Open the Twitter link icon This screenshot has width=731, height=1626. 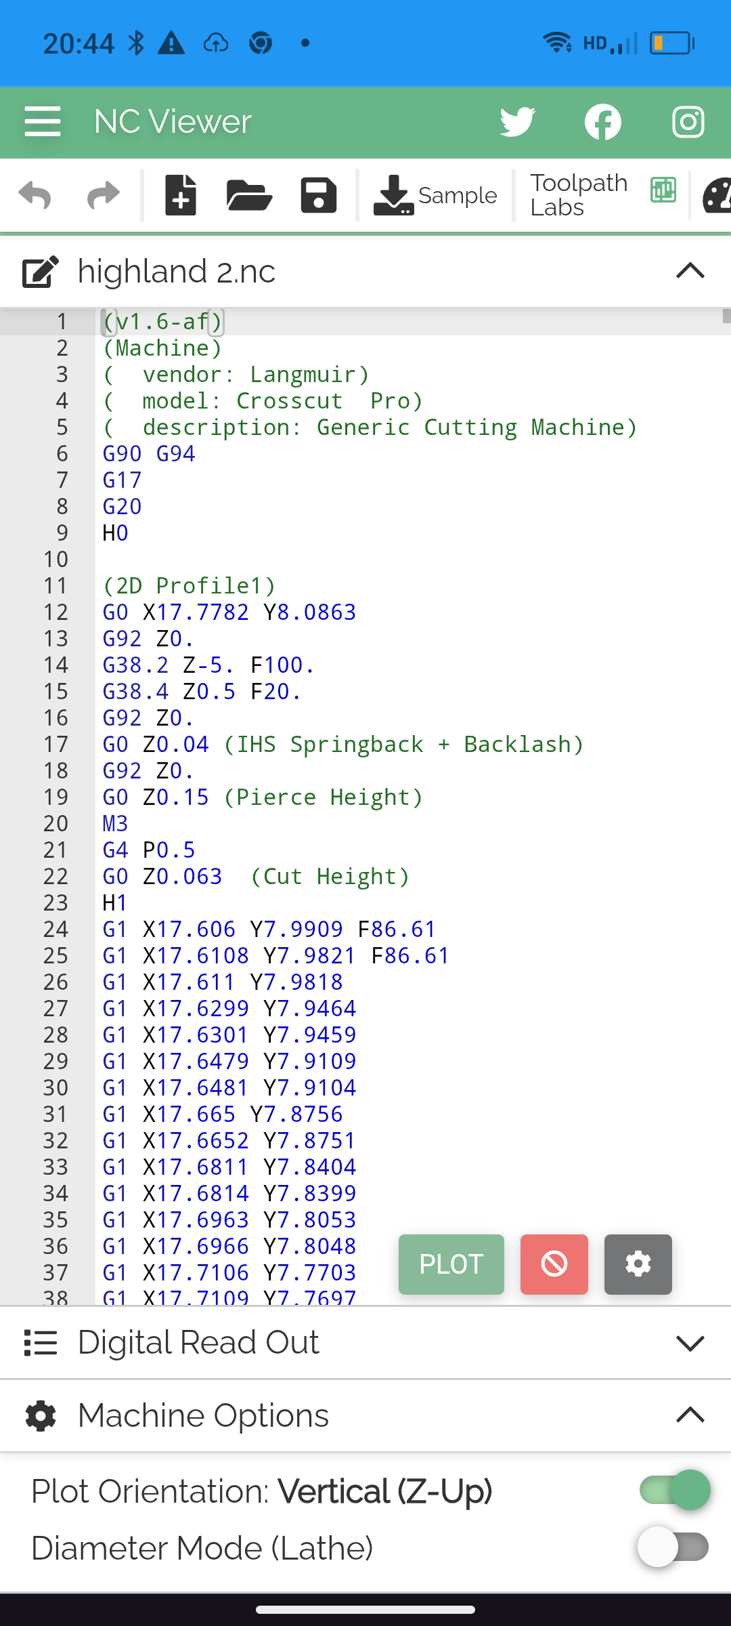pyautogui.click(x=518, y=122)
